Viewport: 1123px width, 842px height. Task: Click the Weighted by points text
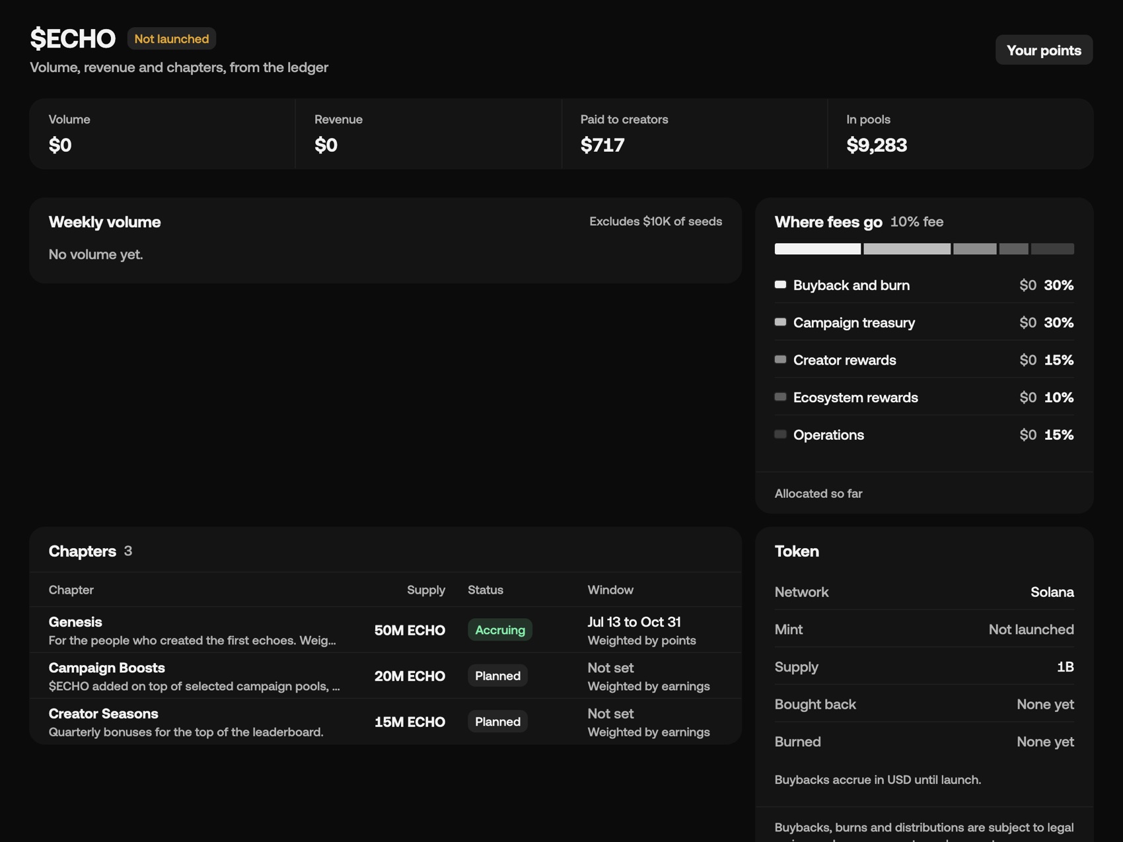(x=641, y=641)
